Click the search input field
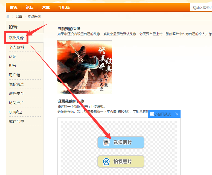 click(201, 8)
